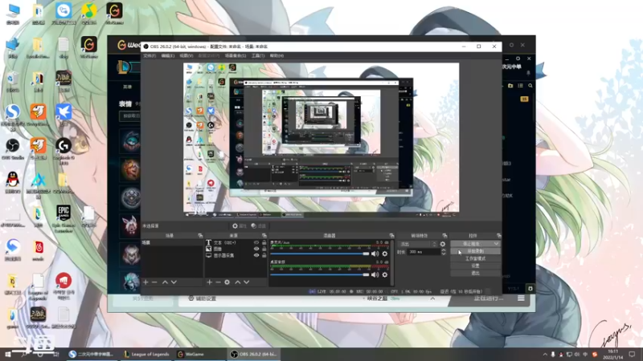Open QQ penguin desktop icon
The image size is (643, 361).
tap(13, 183)
